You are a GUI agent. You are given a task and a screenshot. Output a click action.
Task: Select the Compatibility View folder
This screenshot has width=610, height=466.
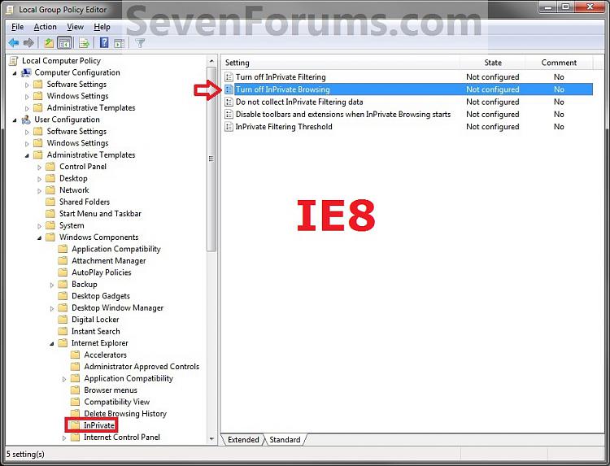tap(116, 402)
